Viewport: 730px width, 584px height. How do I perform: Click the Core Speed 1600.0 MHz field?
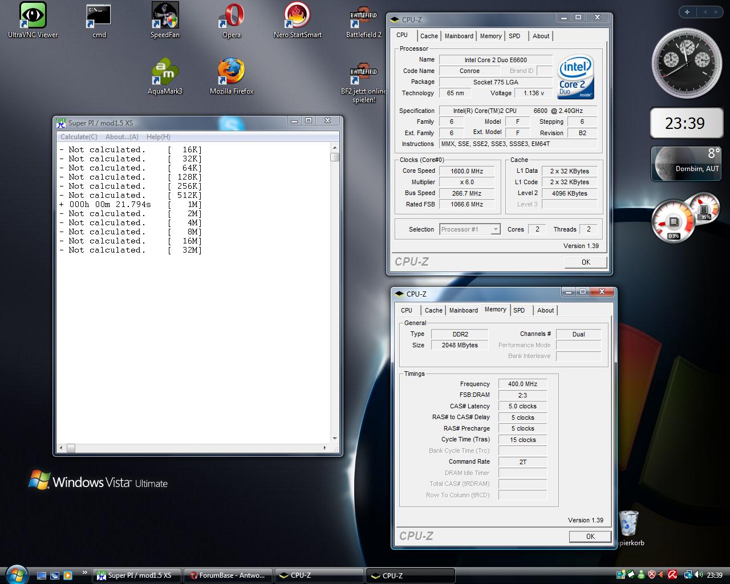tap(467, 171)
